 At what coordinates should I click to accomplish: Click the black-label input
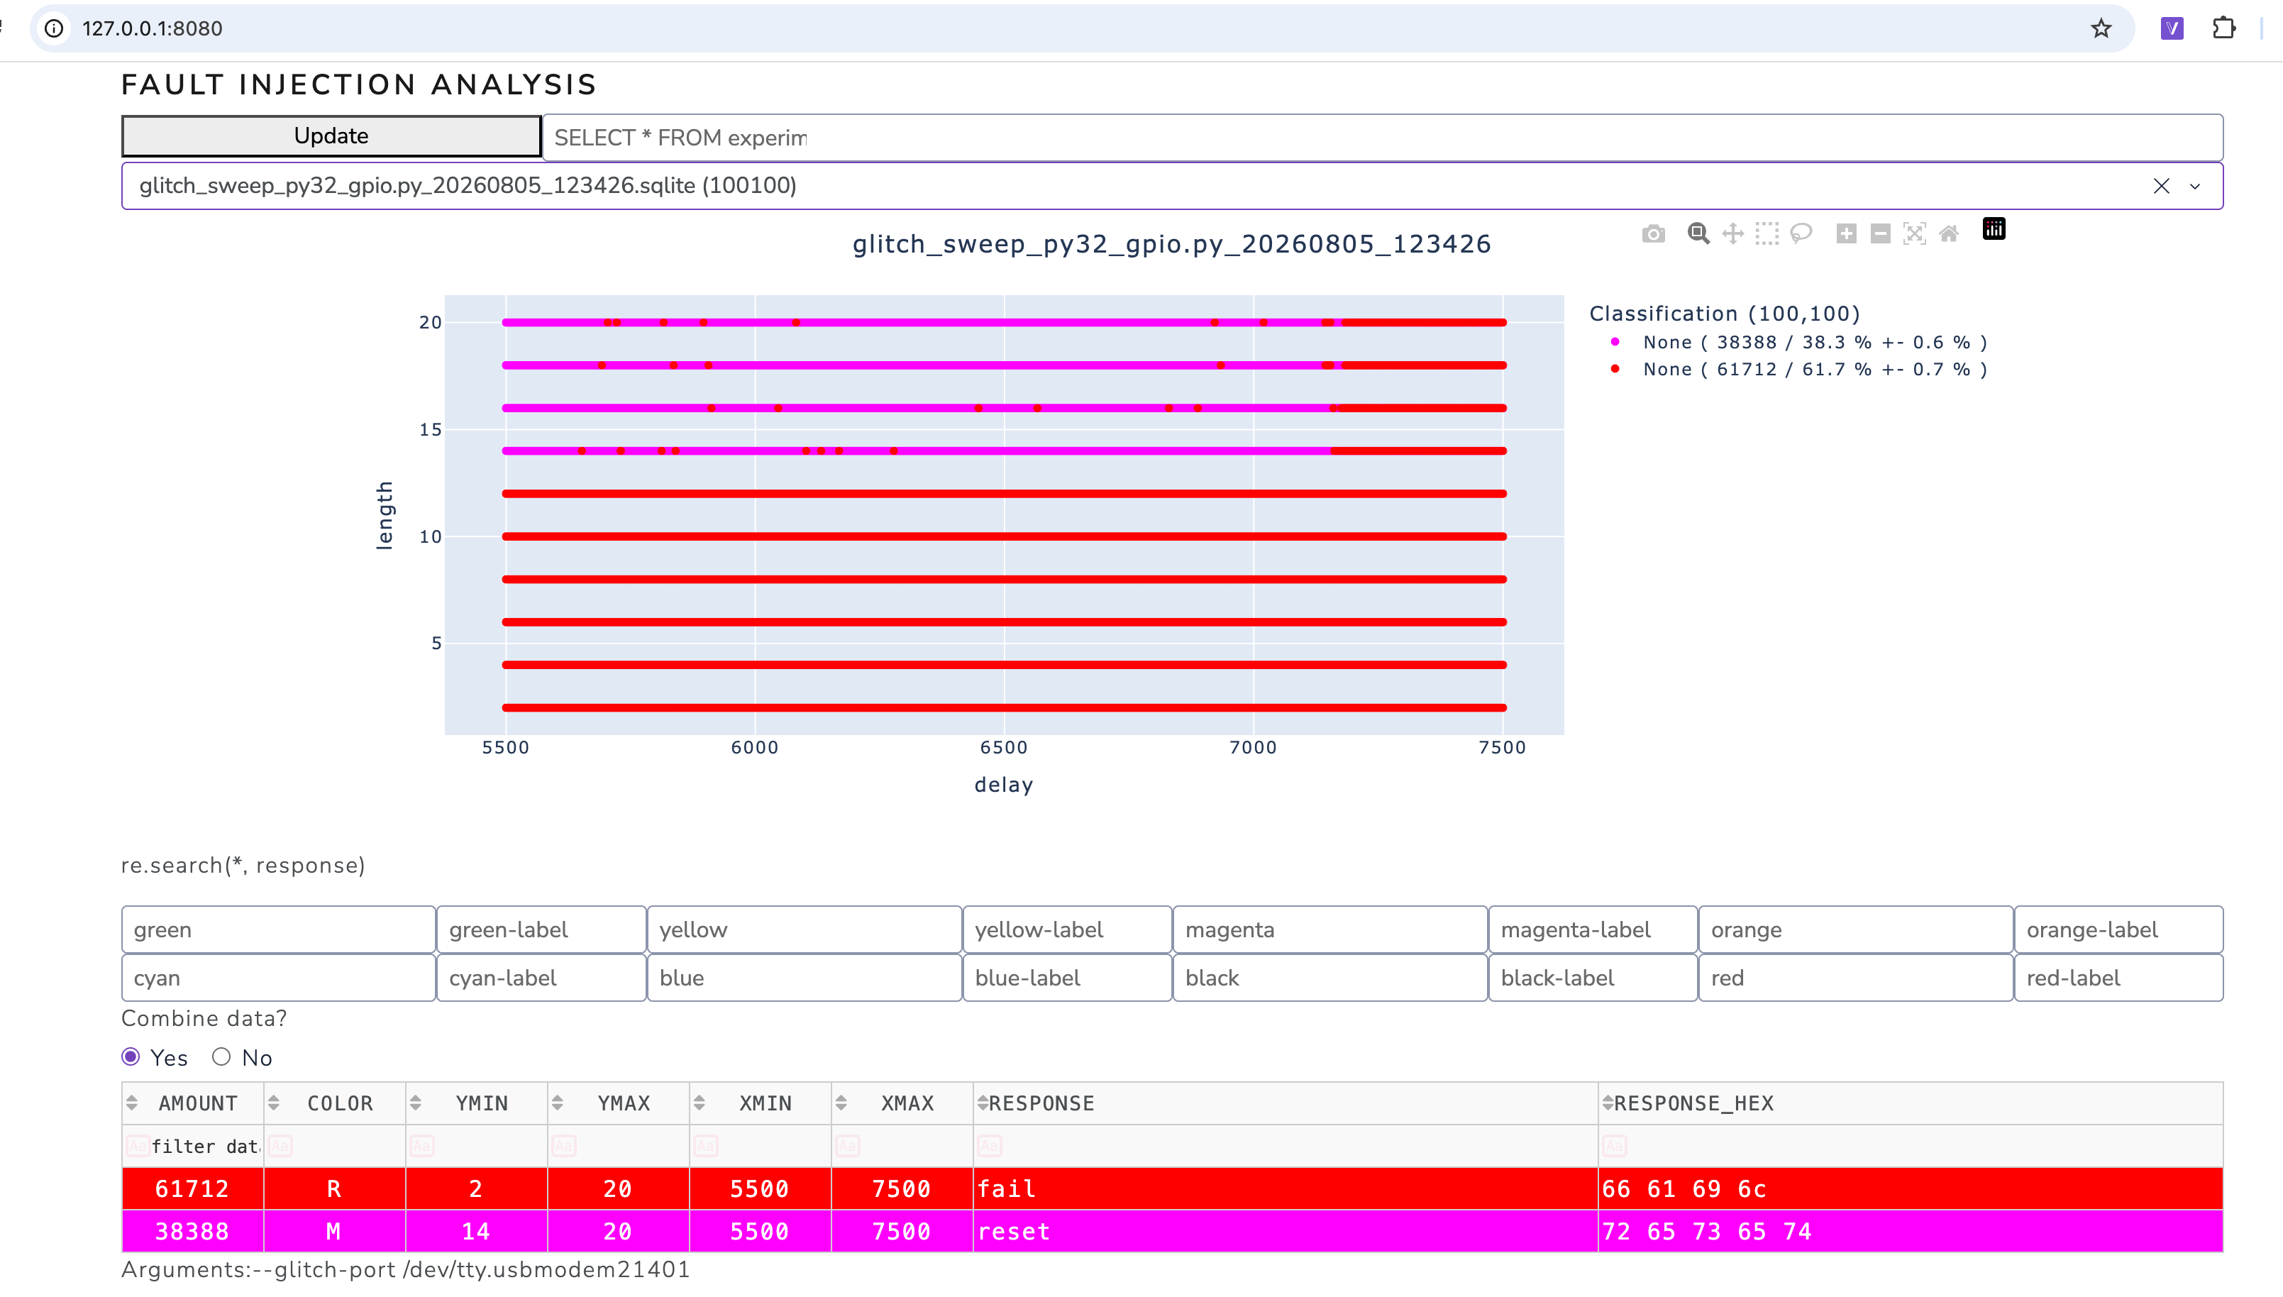point(1593,977)
